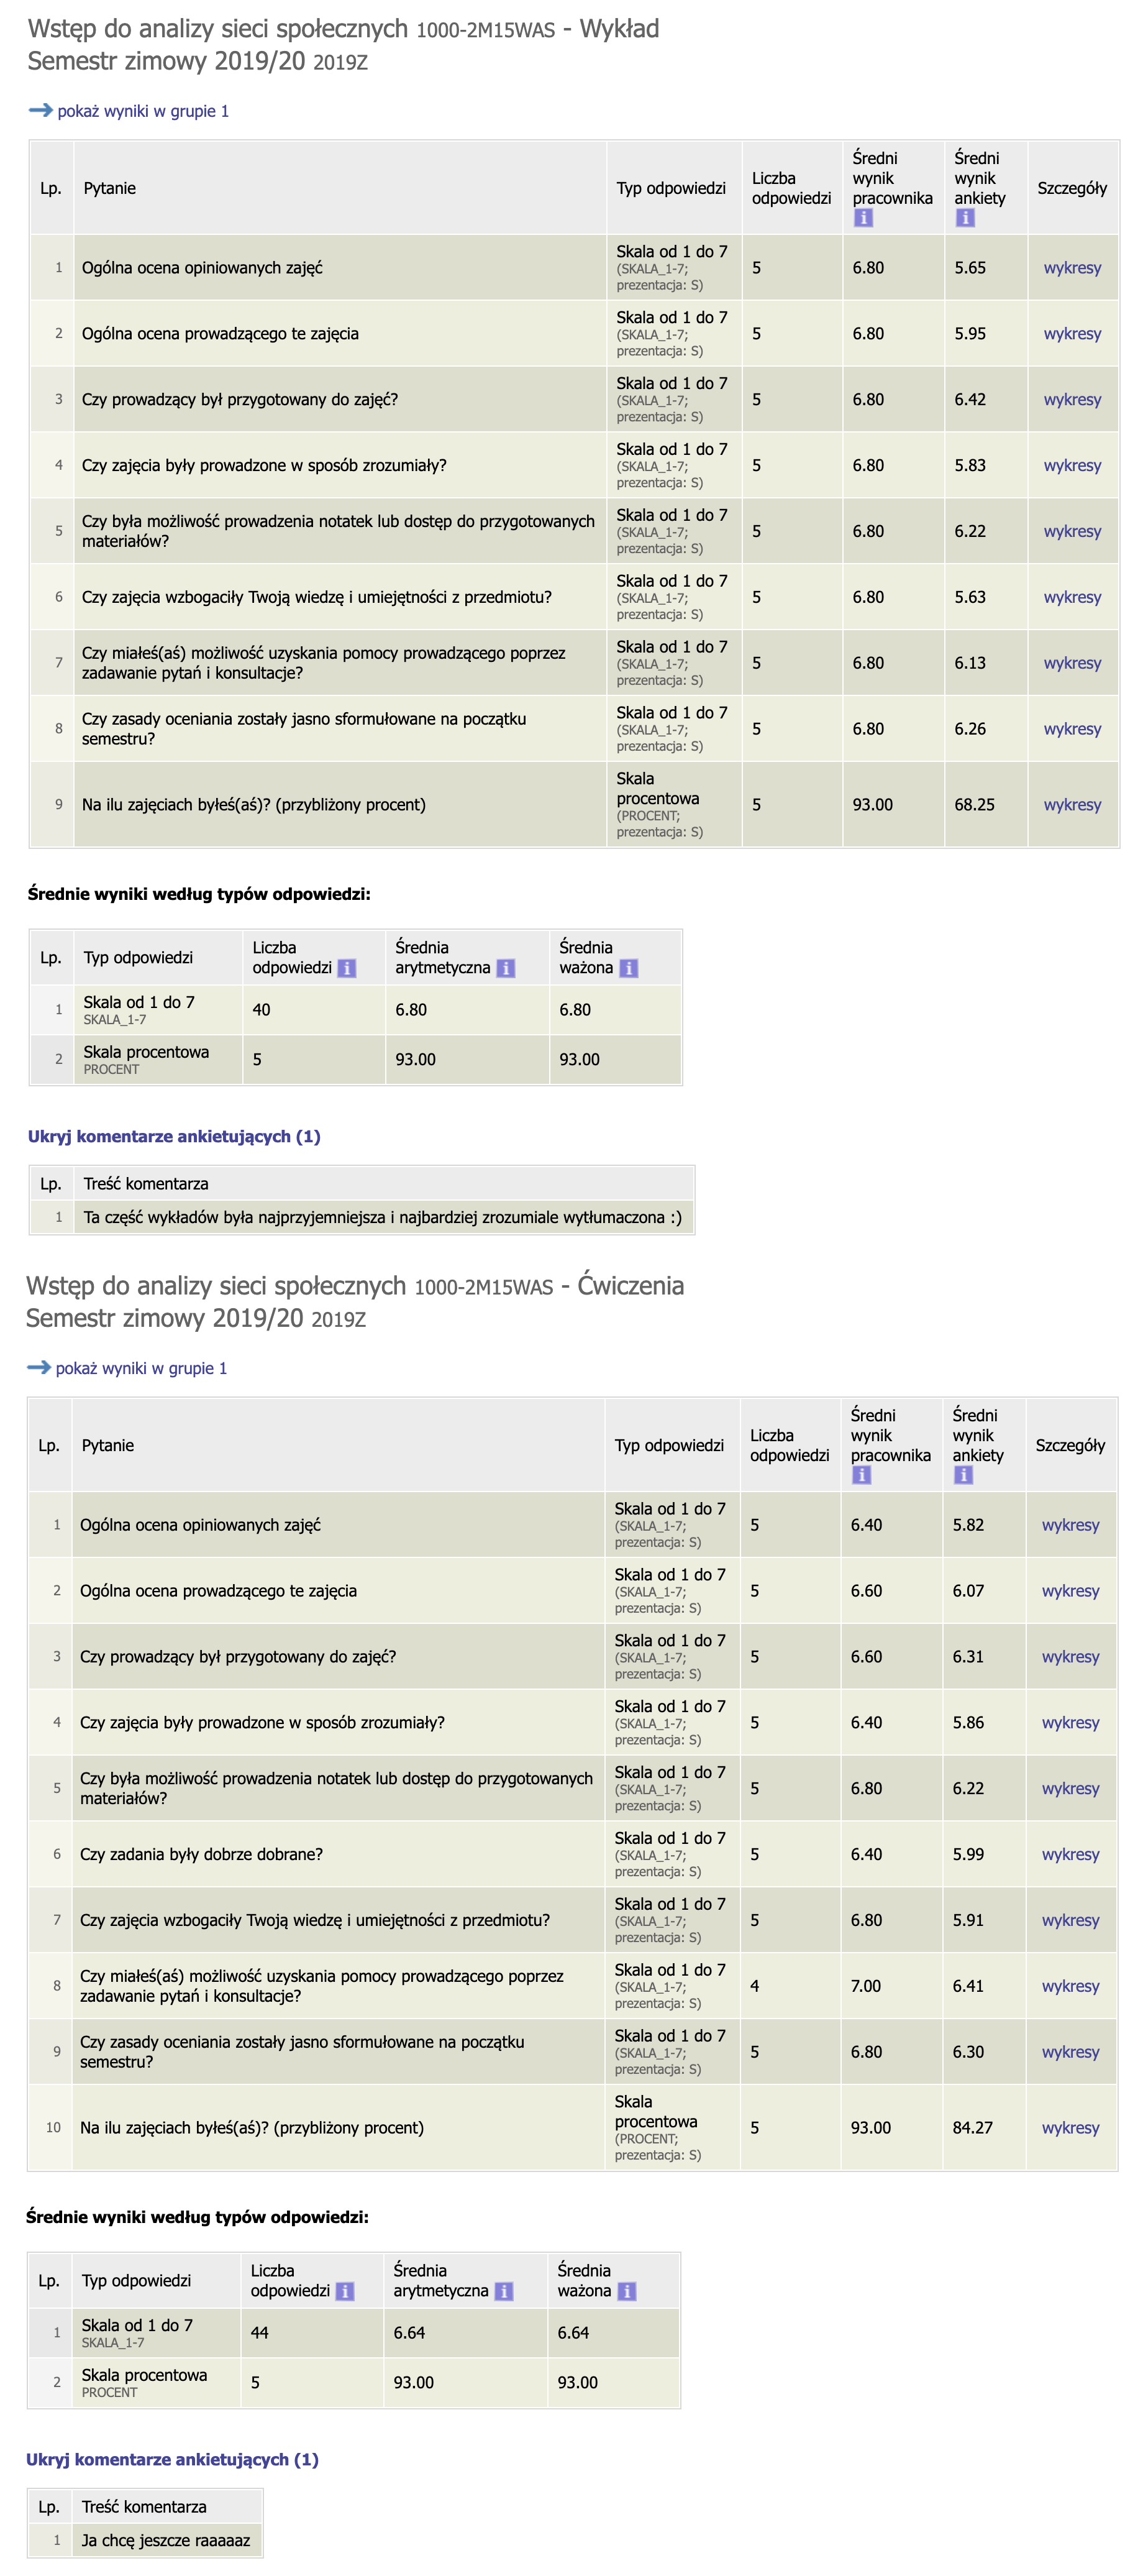Open wykresy for Ćwiczenia row 3 with 6.31

[x=1070, y=1657]
